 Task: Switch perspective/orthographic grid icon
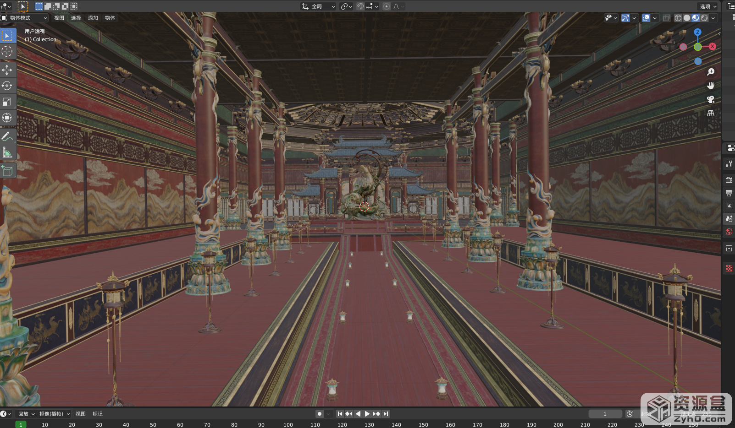711,113
